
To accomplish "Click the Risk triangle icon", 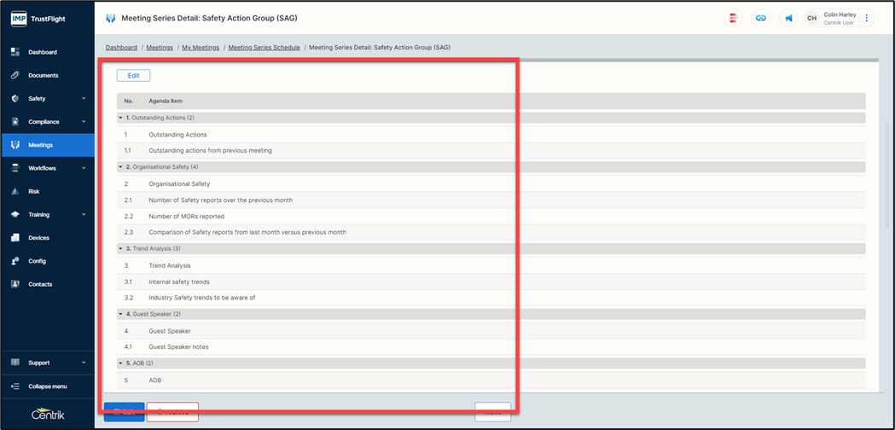I will coord(15,192).
